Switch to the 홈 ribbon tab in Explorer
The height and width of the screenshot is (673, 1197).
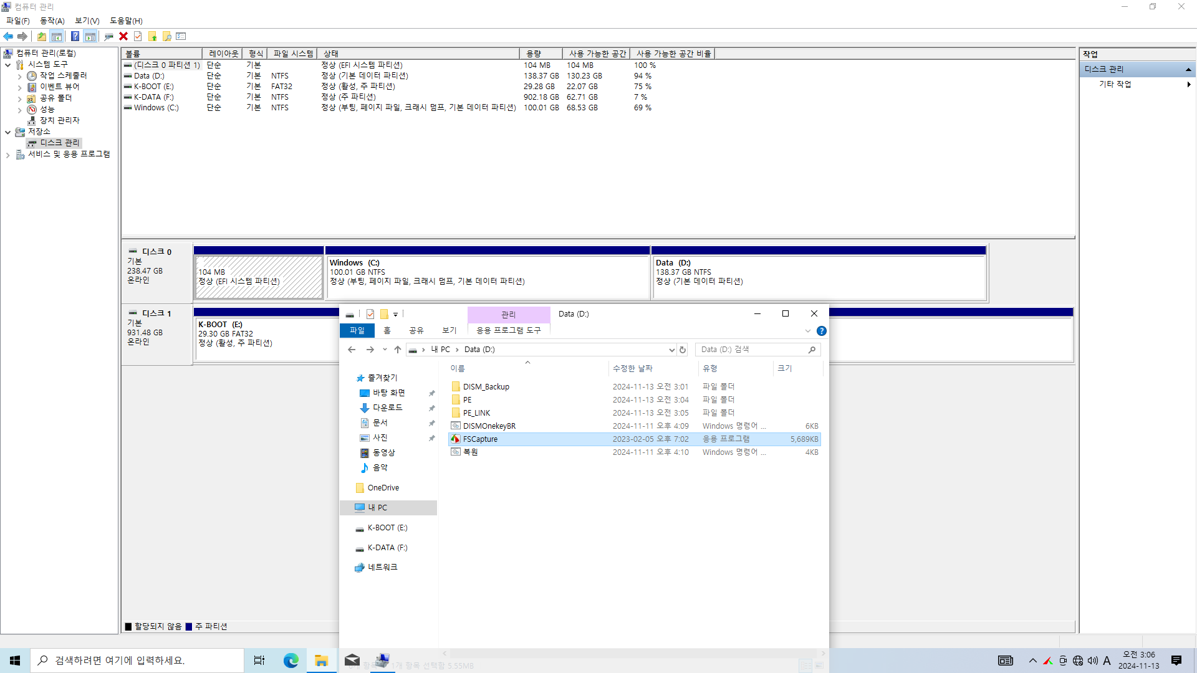click(387, 330)
